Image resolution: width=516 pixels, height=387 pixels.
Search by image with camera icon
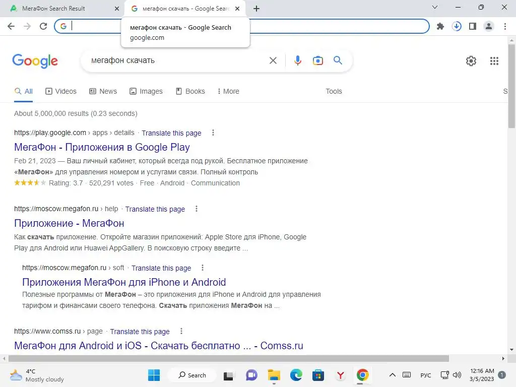[x=317, y=60]
